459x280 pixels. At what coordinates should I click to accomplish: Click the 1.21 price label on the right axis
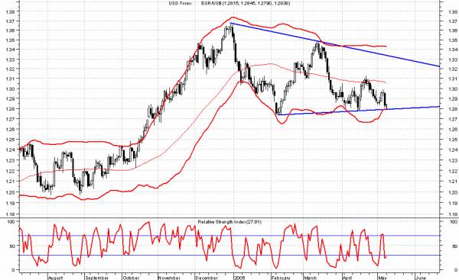coord(453,182)
